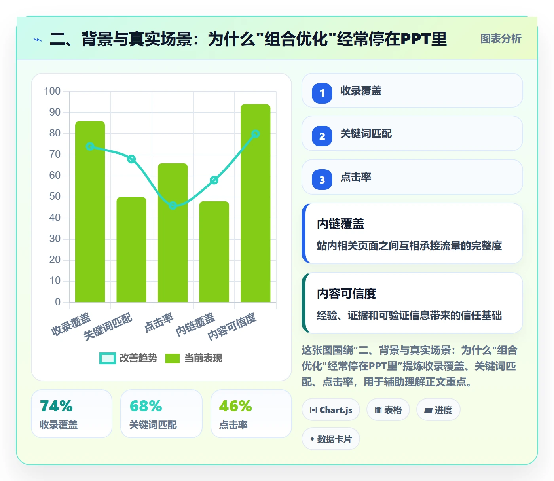Click the green 当前表现 legend swatch

click(x=172, y=358)
